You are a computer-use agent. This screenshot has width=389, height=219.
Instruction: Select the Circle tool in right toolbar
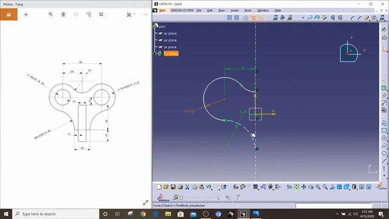[x=384, y=138]
